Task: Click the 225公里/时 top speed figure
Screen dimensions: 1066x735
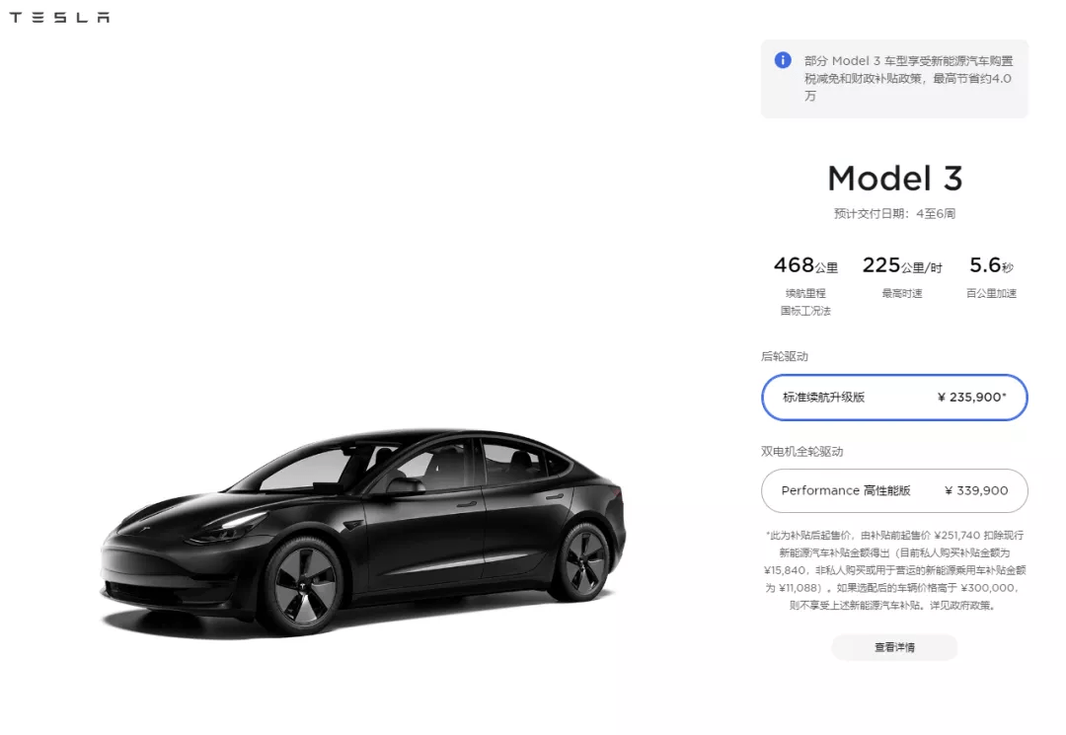Action: tap(902, 265)
